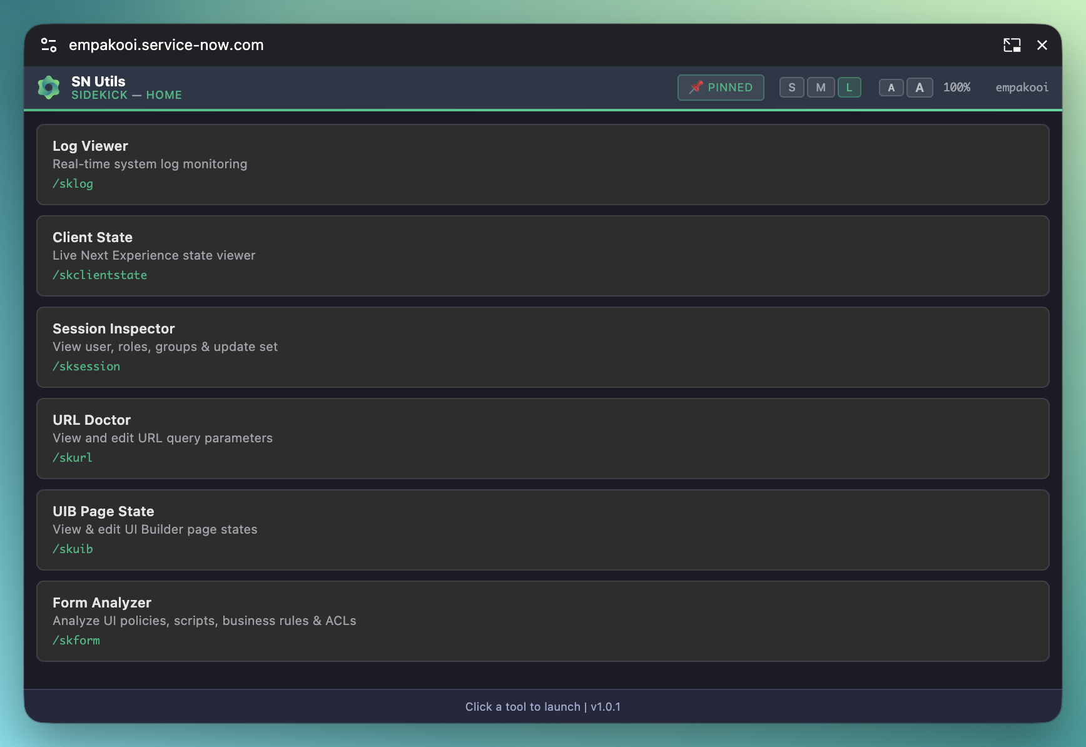Click the red pin icon
Screen dimensions: 1086x747
[x=696, y=87]
